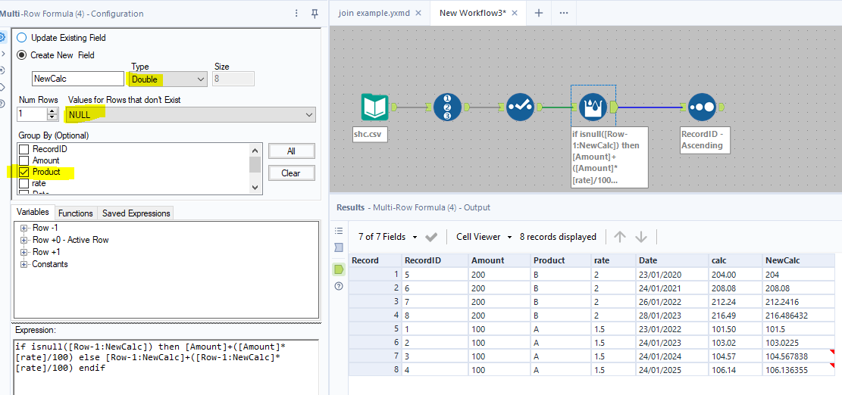Switch to the Functions tab
This screenshot has height=395, width=842.
point(75,213)
